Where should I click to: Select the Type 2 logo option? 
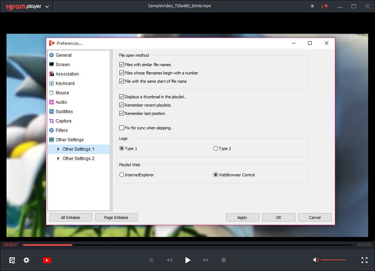click(216, 149)
